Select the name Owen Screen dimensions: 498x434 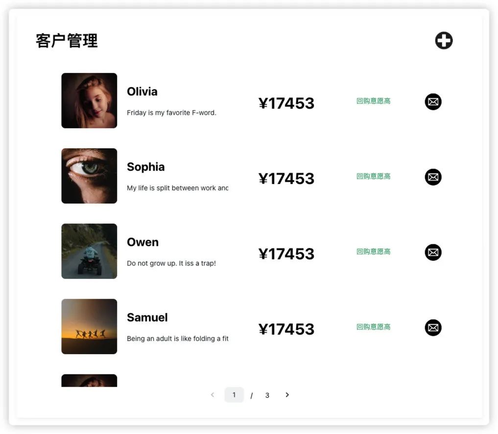(142, 242)
